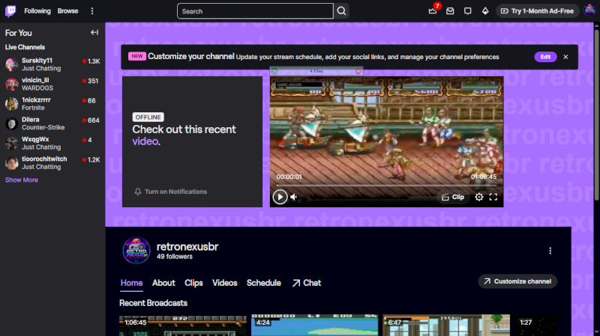This screenshot has width=600, height=336.
Task: Click the video progress seek bar
Action: point(386,186)
